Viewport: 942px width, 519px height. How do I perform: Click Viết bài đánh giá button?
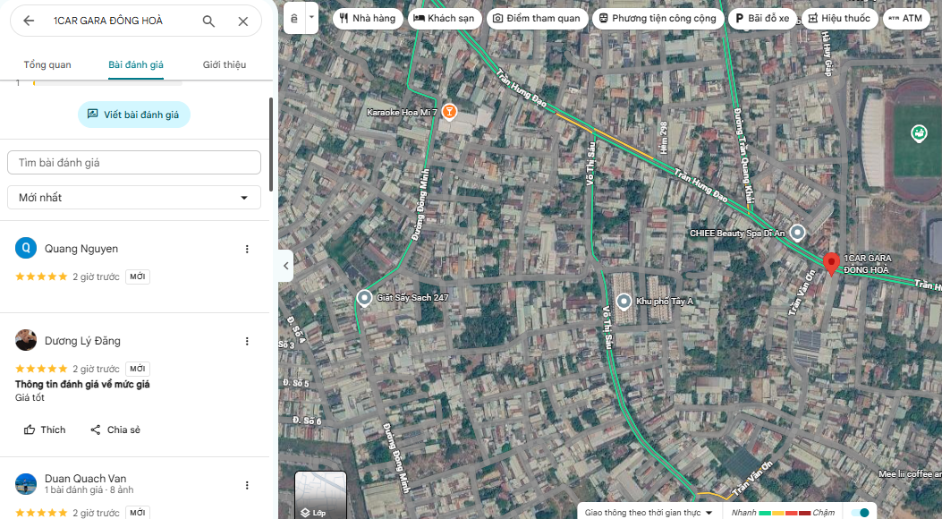pos(134,115)
